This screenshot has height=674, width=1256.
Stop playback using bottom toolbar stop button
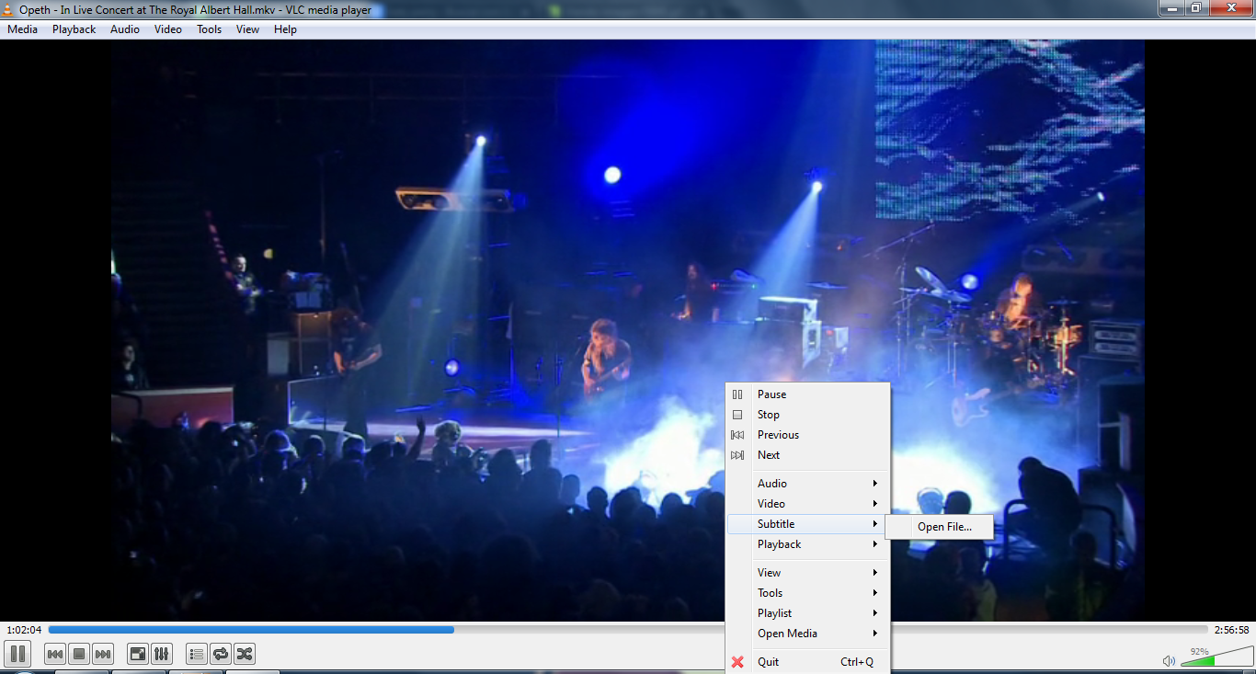pyautogui.click(x=79, y=654)
